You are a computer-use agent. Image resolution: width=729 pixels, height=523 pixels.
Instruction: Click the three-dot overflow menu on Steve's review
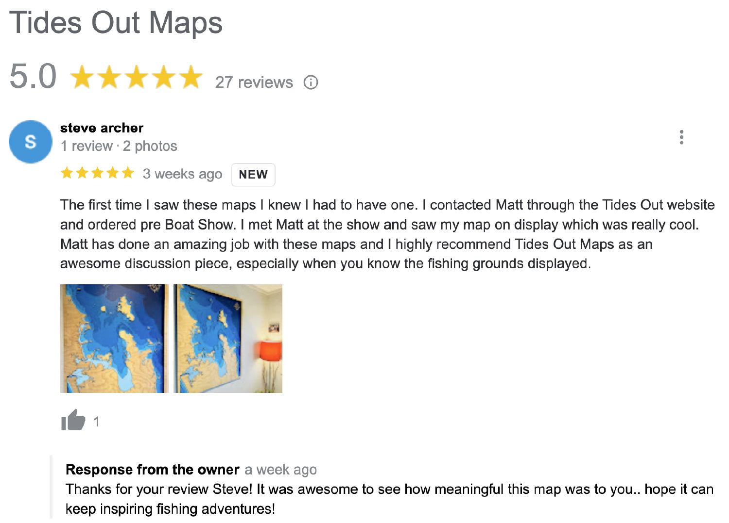pos(681,137)
